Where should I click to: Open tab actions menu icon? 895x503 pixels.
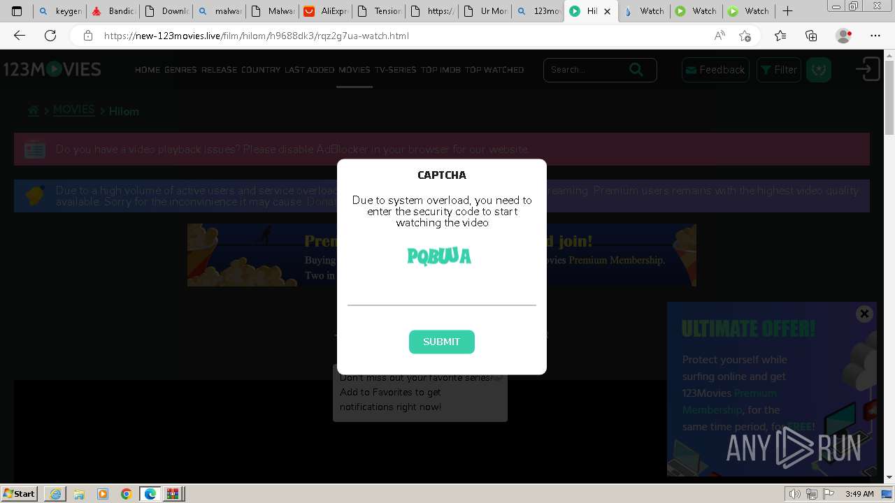(x=17, y=11)
